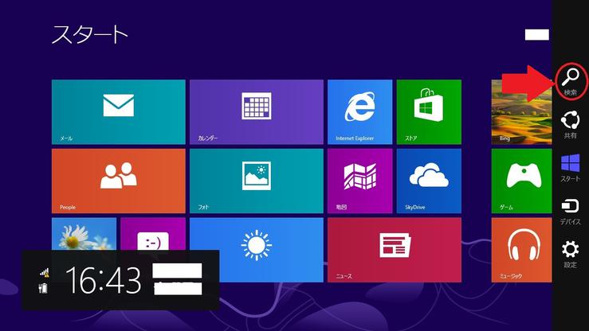
Task: Open the ミュージック (Music) headphones tile
Action: pyautogui.click(x=521, y=250)
